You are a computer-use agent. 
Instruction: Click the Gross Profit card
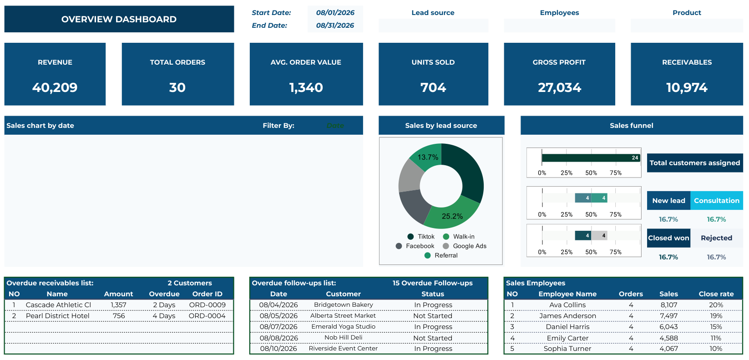(559, 74)
